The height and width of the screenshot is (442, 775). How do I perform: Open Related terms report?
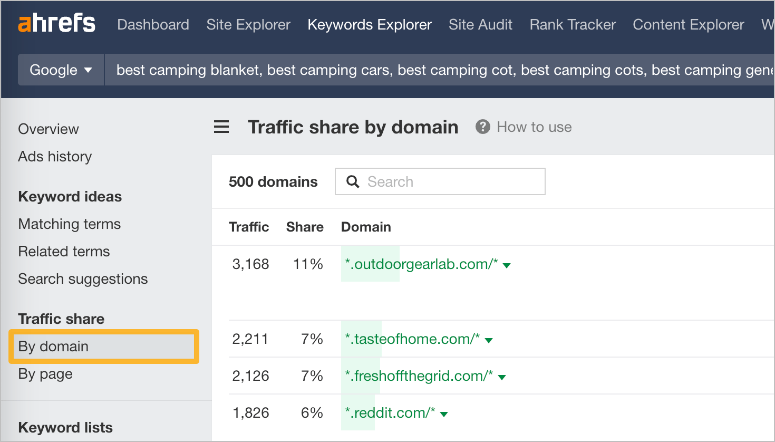(x=64, y=252)
